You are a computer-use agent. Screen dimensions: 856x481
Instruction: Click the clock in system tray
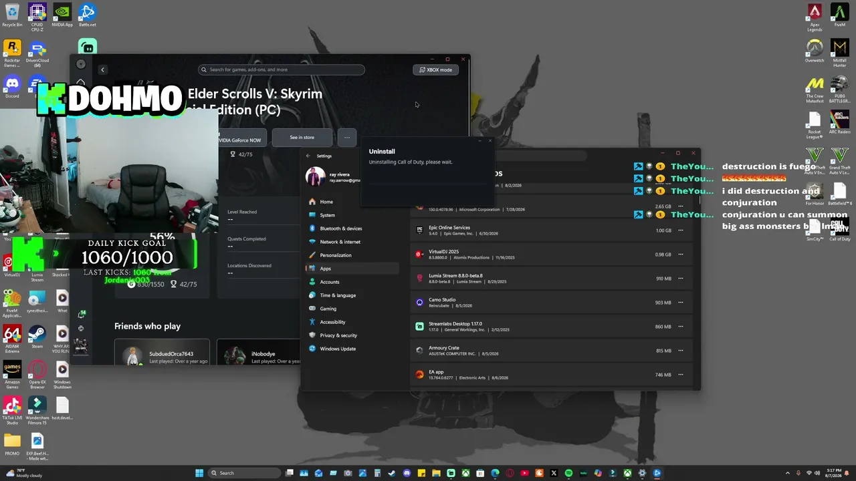[834, 473]
